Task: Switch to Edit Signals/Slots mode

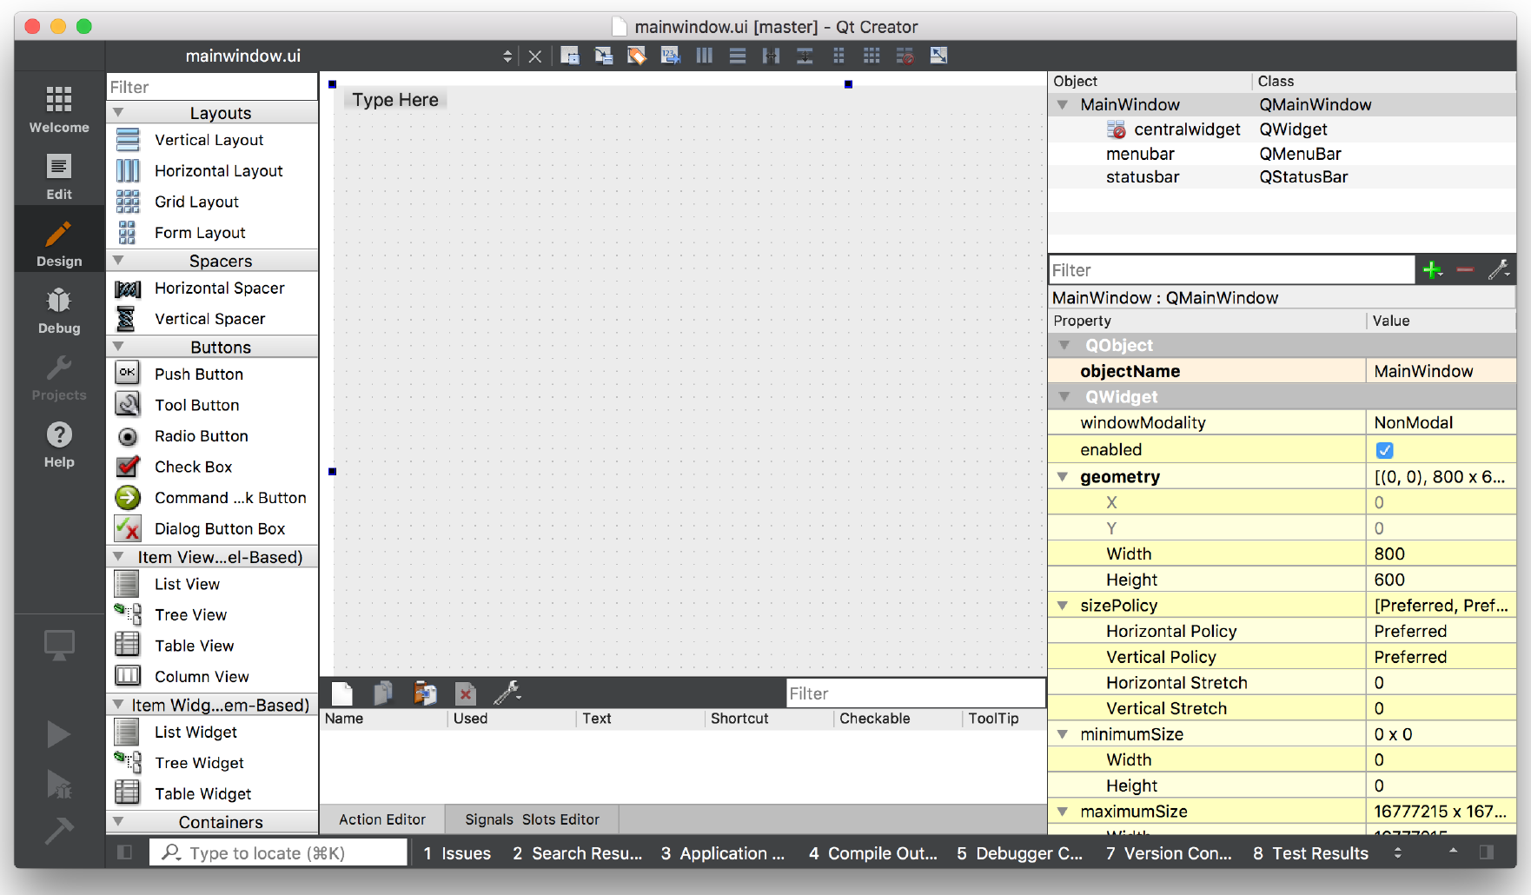Action: click(604, 56)
